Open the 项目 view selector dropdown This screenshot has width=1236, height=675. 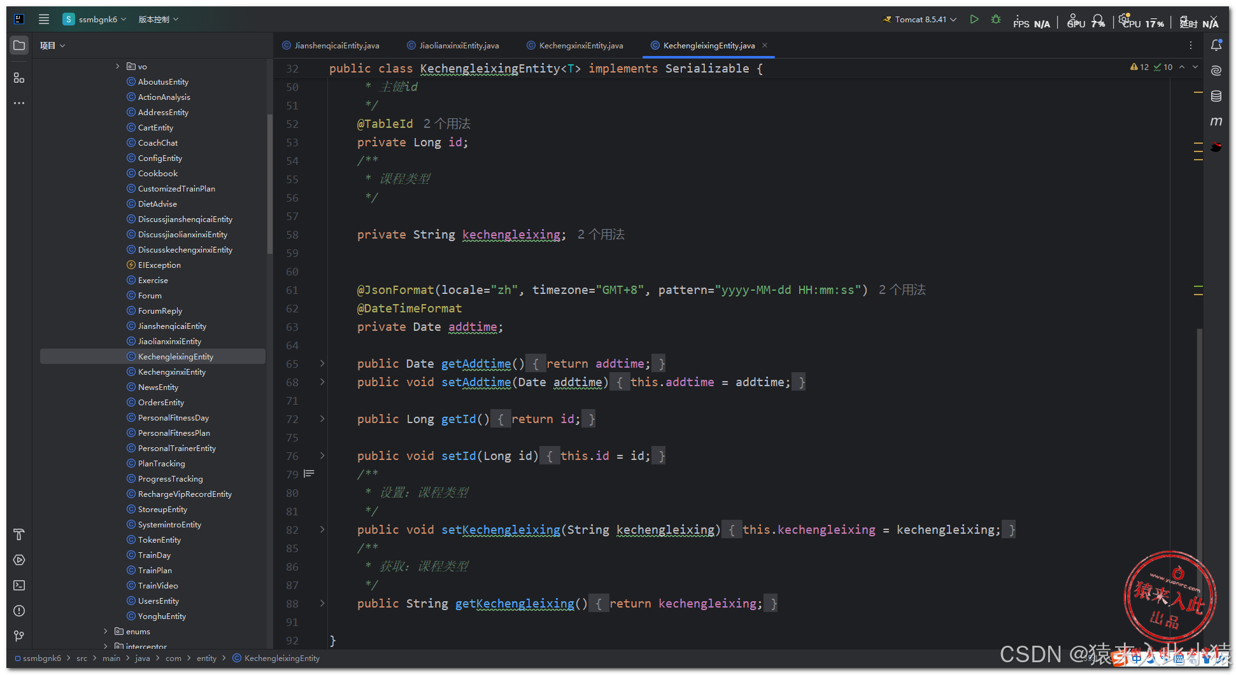coord(52,45)
